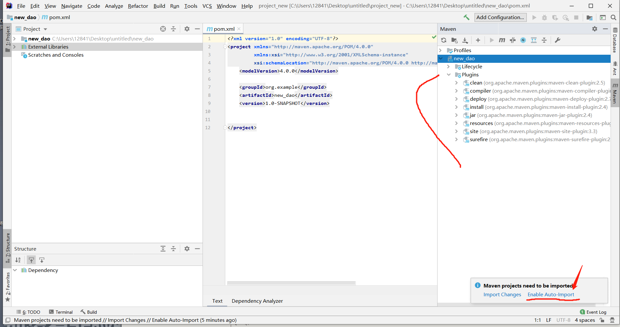Open the Refactor menu
620x327 pixels.
click(x=138, y=6)
